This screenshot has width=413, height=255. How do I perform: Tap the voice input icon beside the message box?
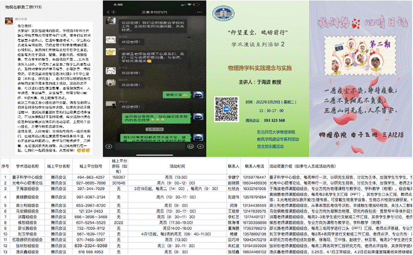[109, 146]
